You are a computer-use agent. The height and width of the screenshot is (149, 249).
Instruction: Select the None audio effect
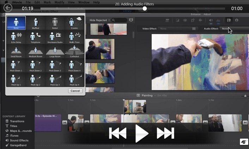click(x=16, y=23)
